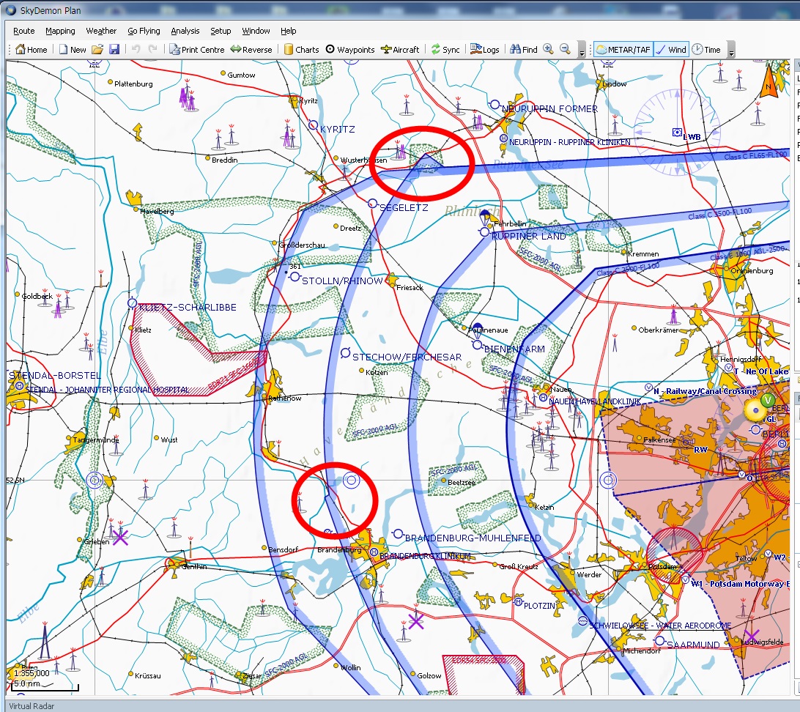Expand the weather toolbar overflow arrow
The image size is (800, 712).
pos(731,51)
